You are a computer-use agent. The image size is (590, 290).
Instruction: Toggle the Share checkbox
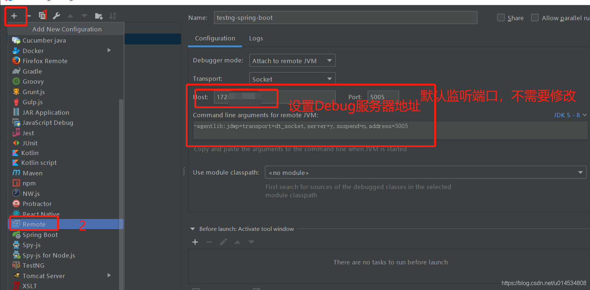(x=501, y=18)
